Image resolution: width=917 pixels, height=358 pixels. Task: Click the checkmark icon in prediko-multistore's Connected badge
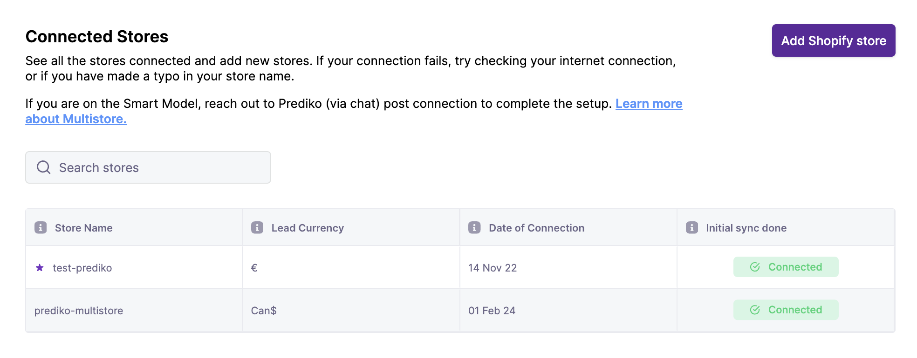[x=755, y=310]
